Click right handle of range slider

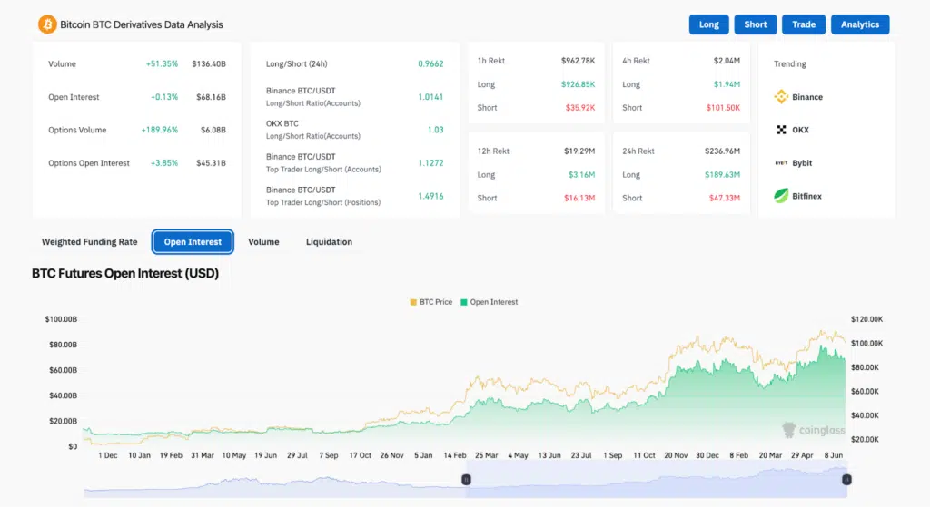point(846,479)
